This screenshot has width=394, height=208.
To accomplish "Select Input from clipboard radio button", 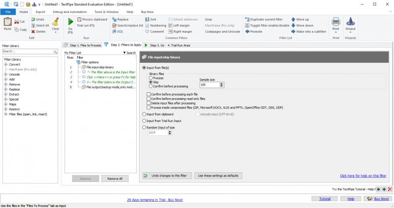I will tap(144, 114).
